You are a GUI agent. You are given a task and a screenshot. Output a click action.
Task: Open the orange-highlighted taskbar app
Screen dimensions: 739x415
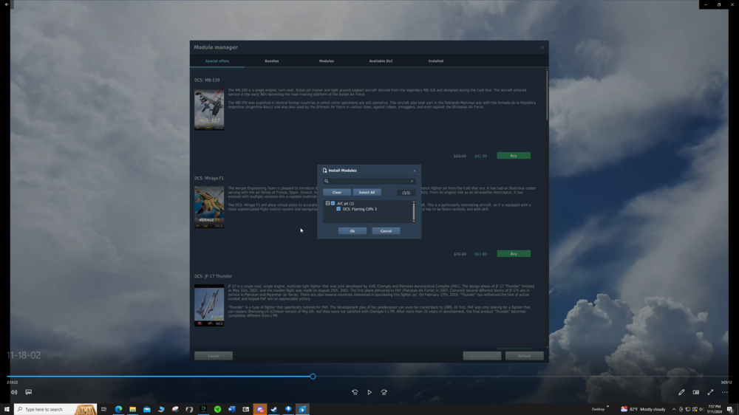click(259, 409)
